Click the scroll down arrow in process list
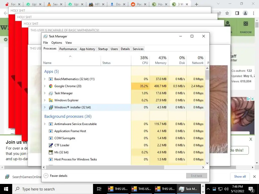 point(207,163)
